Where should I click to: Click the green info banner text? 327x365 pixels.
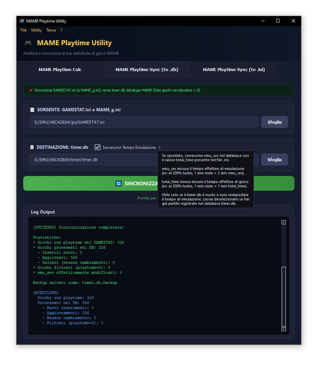coord(117,90)
